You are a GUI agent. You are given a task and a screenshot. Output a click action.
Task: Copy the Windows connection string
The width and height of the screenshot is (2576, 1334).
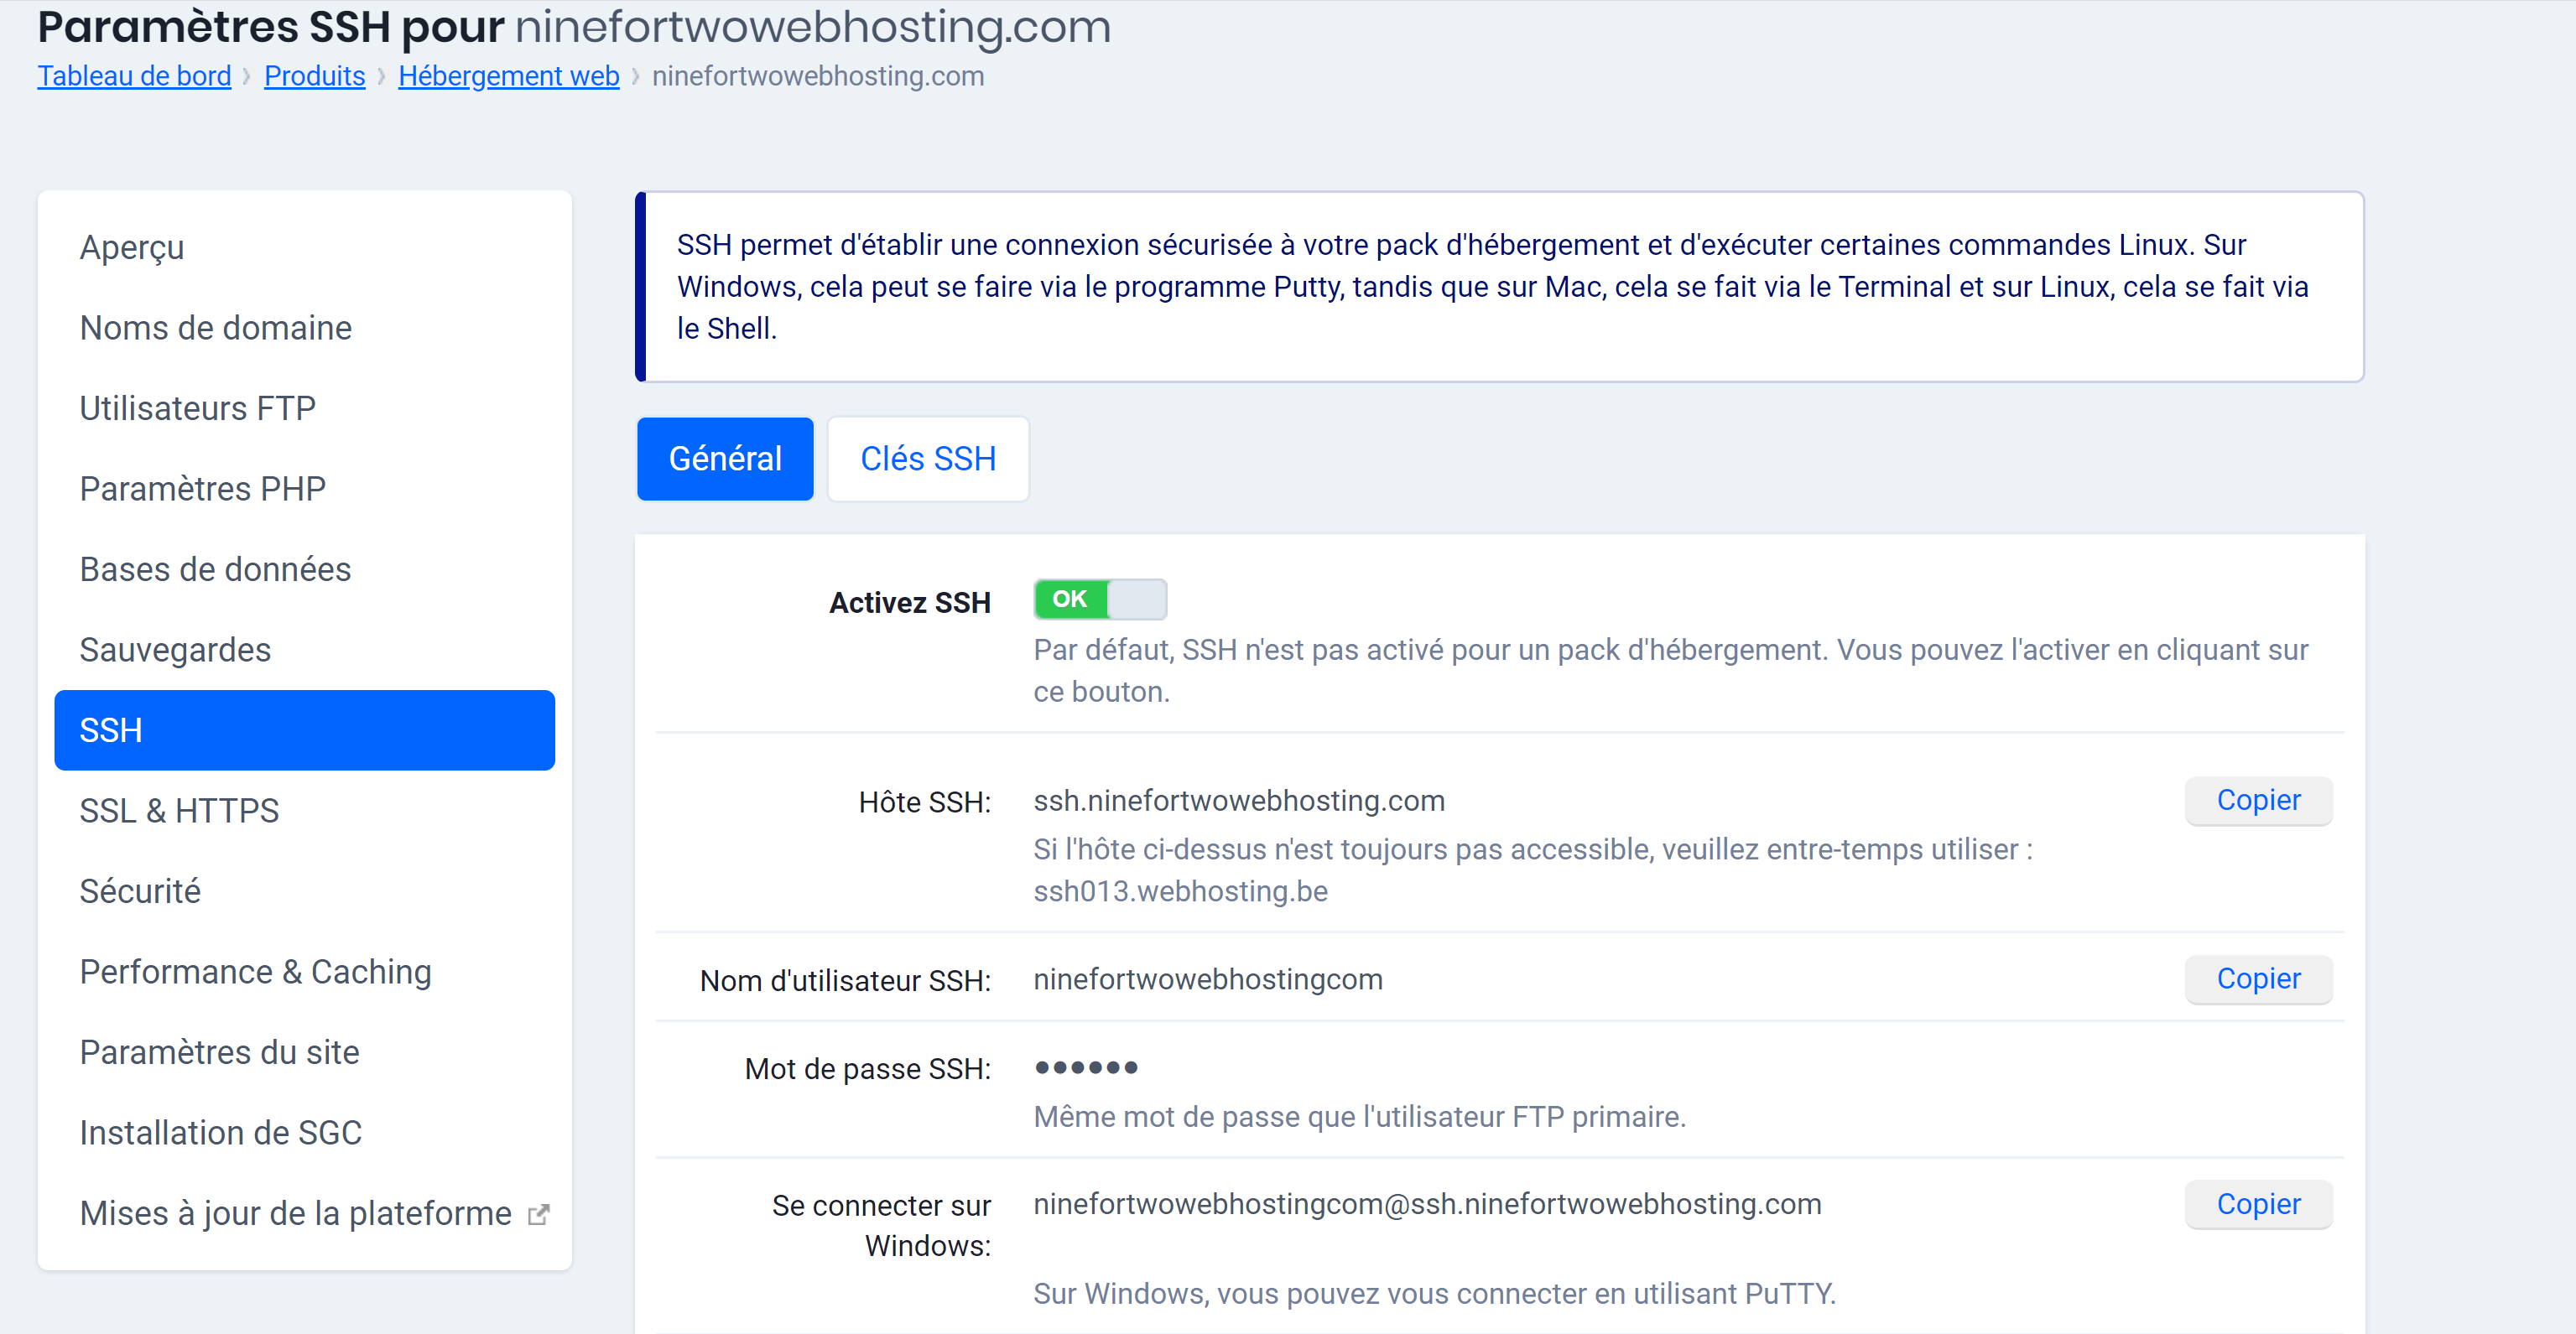click(2258, 1204)
